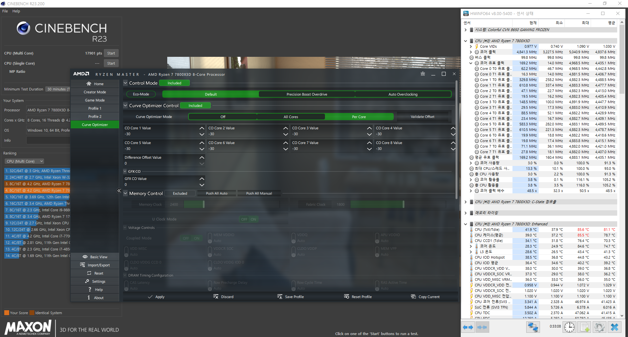Click HWiNFO expand columns arrows icon

(x=468, y=327)
